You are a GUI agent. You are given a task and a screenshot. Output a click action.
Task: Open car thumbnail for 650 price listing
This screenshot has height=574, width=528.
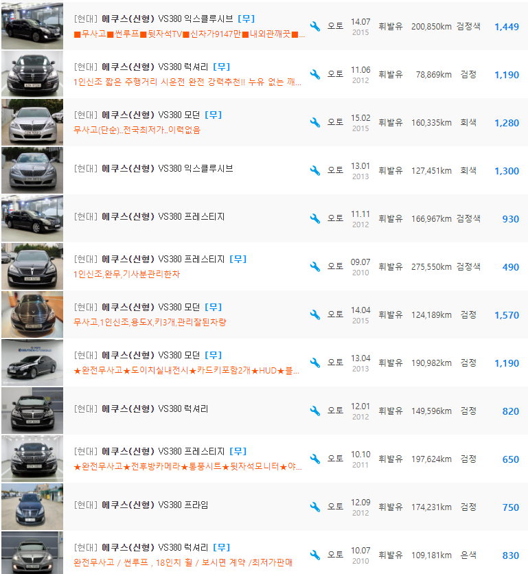pyautogui.click(x=32, y=459)
